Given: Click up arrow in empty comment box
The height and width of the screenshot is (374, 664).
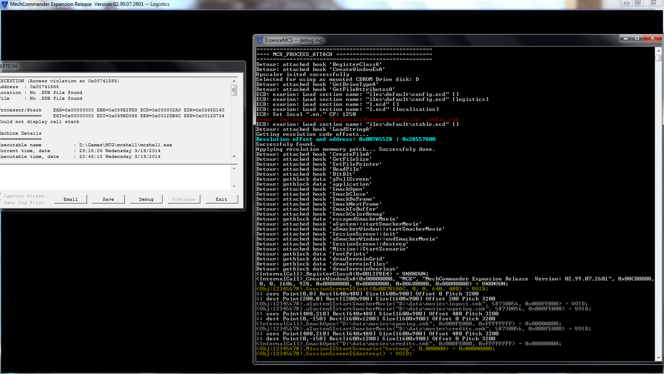Looking at the screenshot, I should pyautogui.click(x=234, y=168).
